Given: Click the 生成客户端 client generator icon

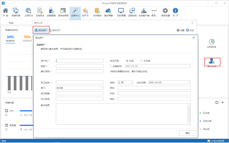Looking at the screenshot, I should (144, 12).
